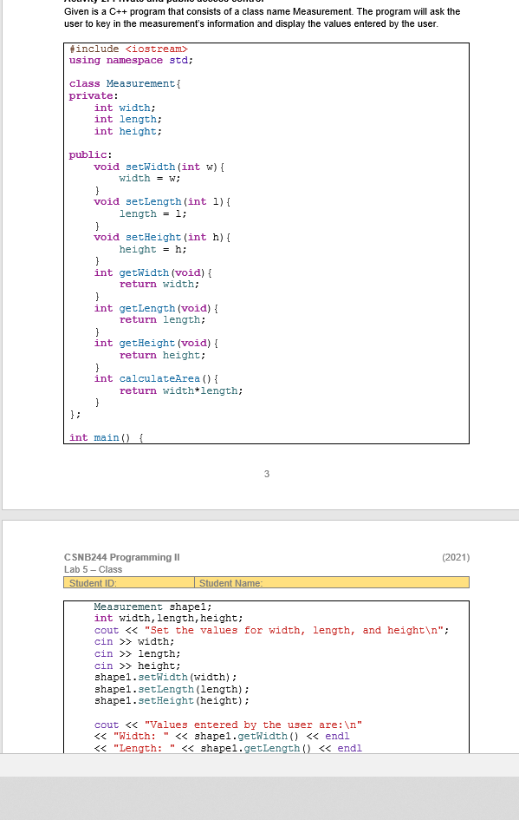Click the Student ID field

pos(129,582)
